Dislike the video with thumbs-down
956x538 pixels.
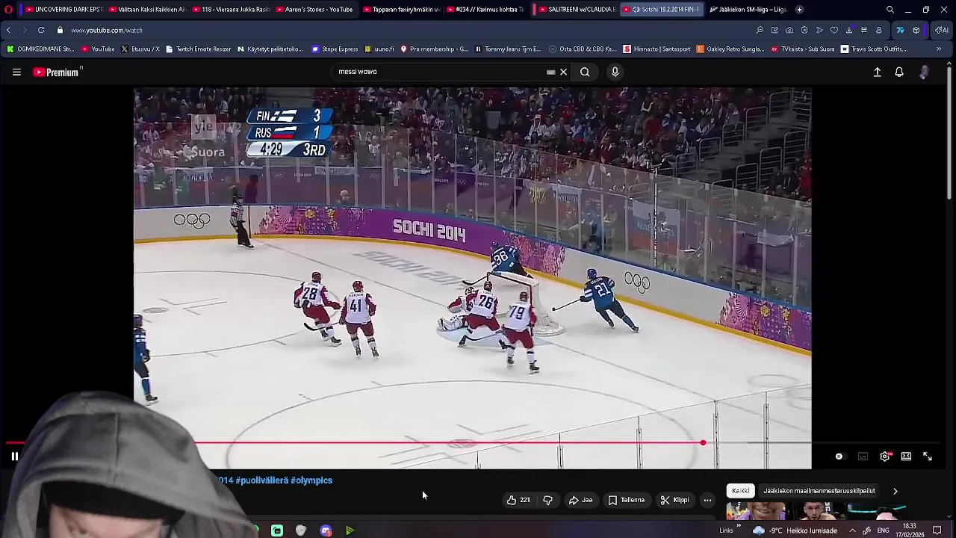point(547,500)
